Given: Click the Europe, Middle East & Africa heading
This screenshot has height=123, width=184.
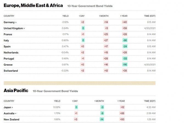Looking at the screenshot, I should click(33, 5).
